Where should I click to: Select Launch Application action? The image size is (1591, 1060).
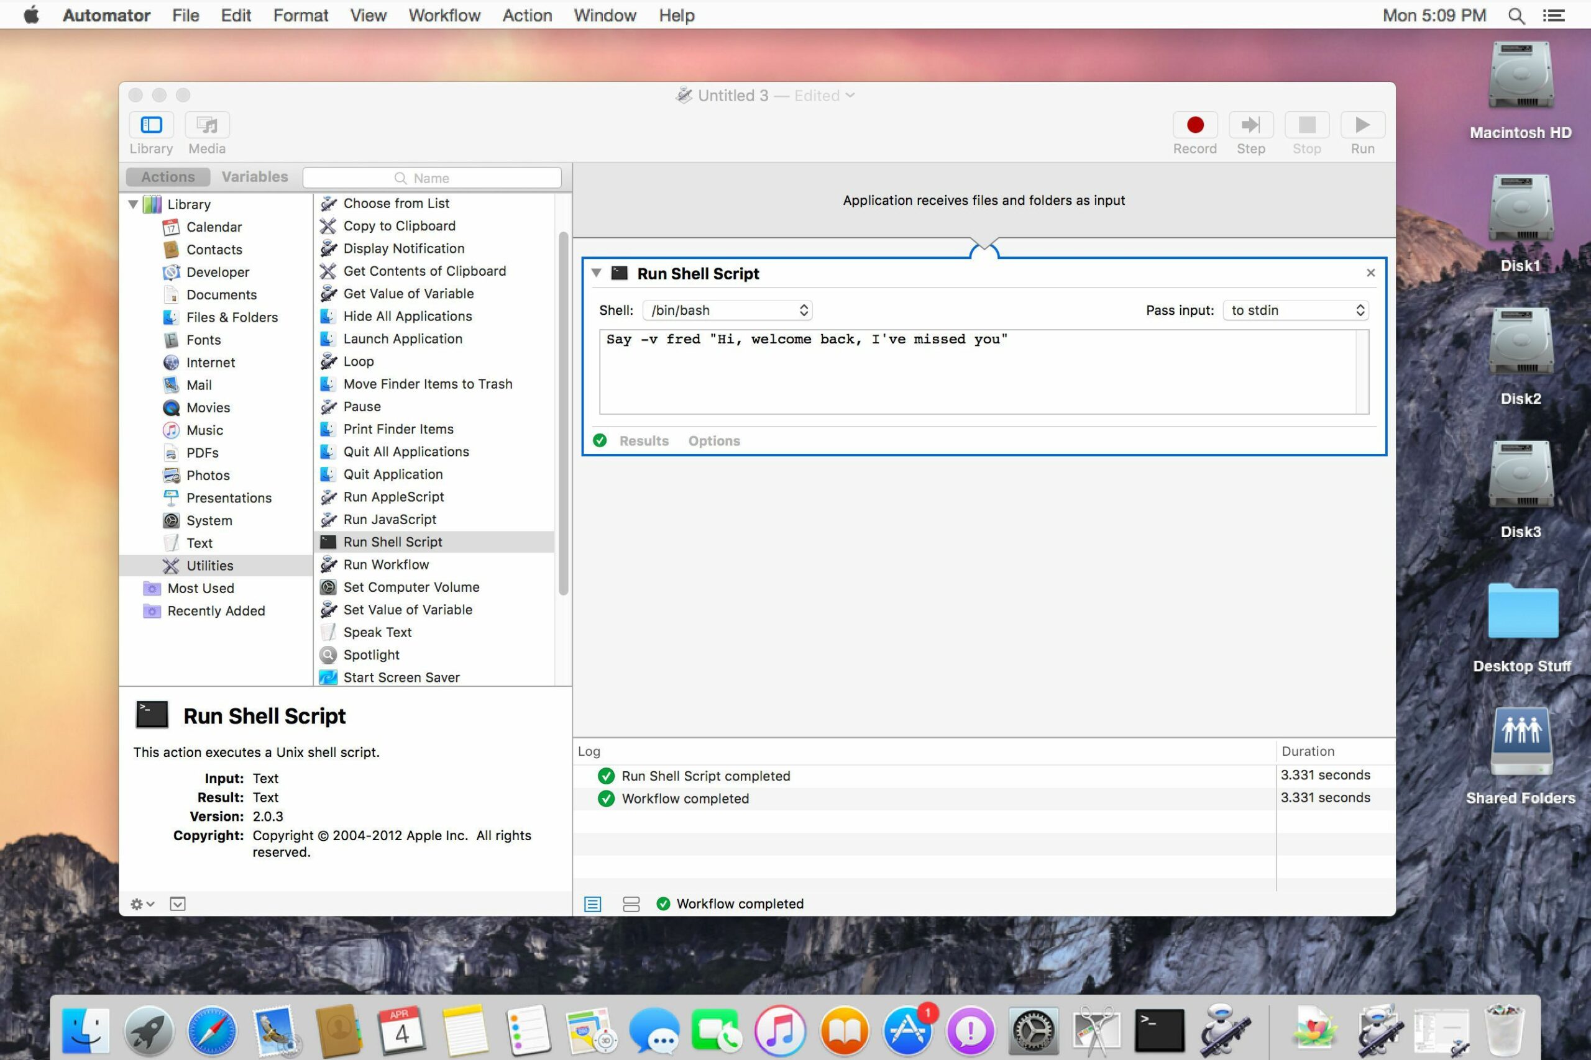click(x=403, y=338)
